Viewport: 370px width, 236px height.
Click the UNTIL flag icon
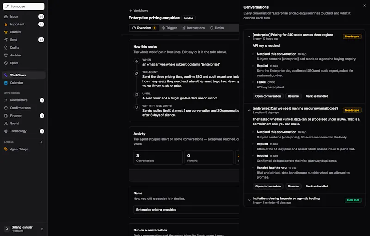pyautogui.click(x=136, y=95)
